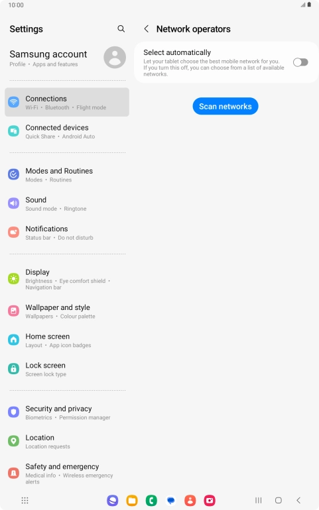Tap the recent apps navigation button
The image size is (319, 510).
pyautogui.click(x=259, y=500)
